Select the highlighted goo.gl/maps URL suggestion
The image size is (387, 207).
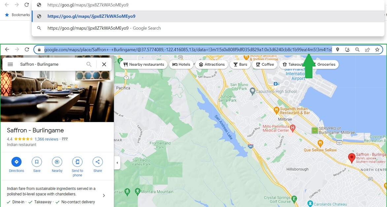tap(208, 16)
